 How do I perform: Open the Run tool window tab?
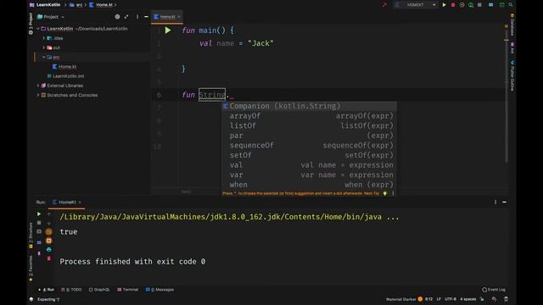point(48,290)
